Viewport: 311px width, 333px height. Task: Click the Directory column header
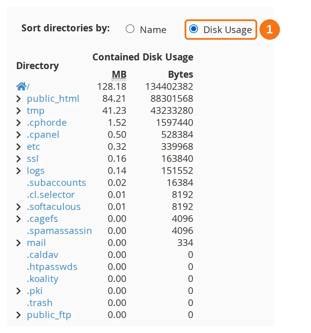tap(37, 66)
